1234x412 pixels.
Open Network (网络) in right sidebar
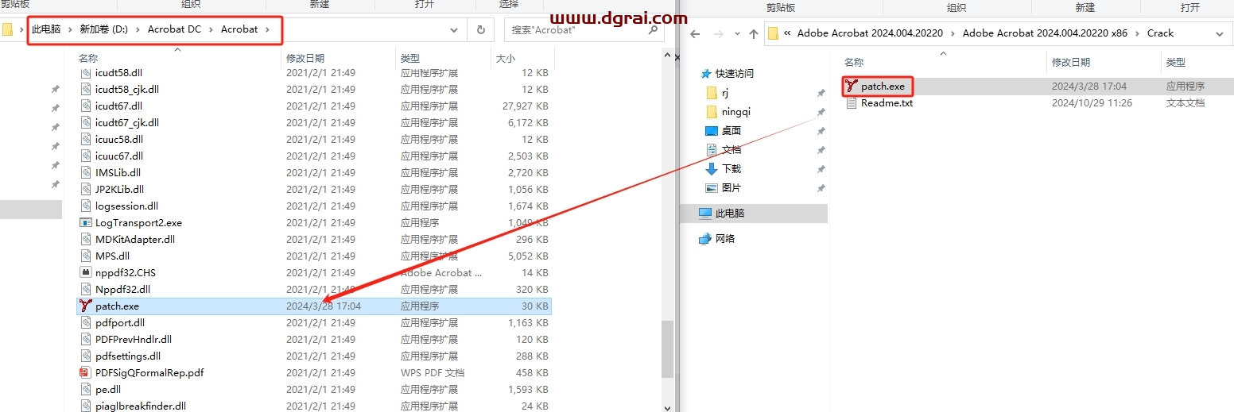point(716,238)
